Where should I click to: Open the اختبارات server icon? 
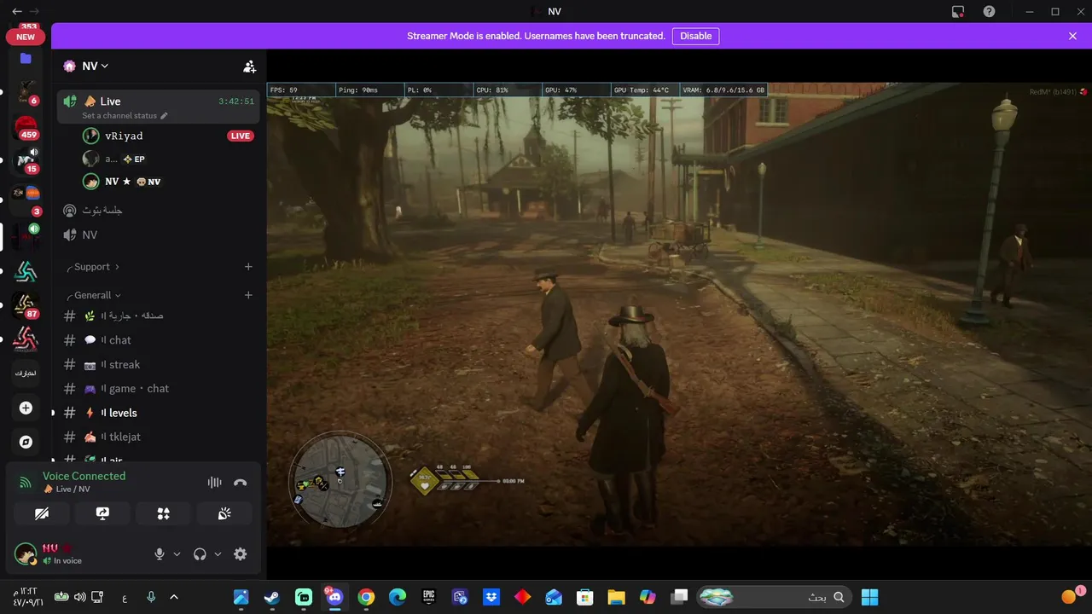[26, 373]
